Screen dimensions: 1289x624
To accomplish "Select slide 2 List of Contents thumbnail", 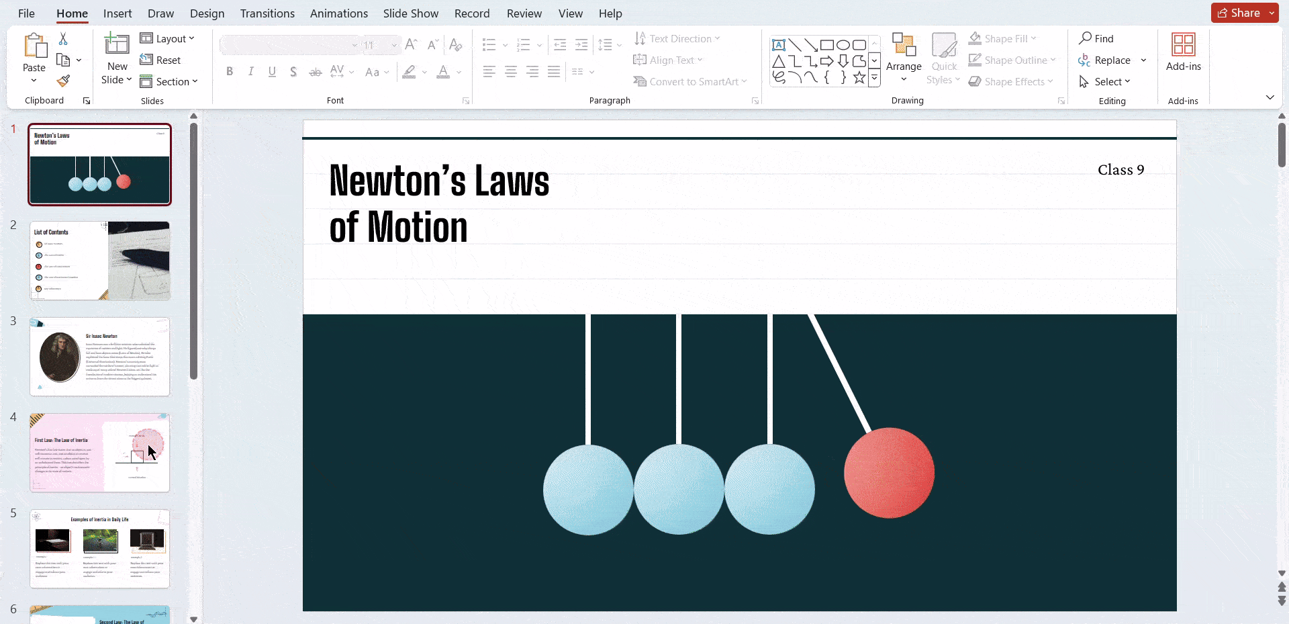I will click(x=100, y=261).
